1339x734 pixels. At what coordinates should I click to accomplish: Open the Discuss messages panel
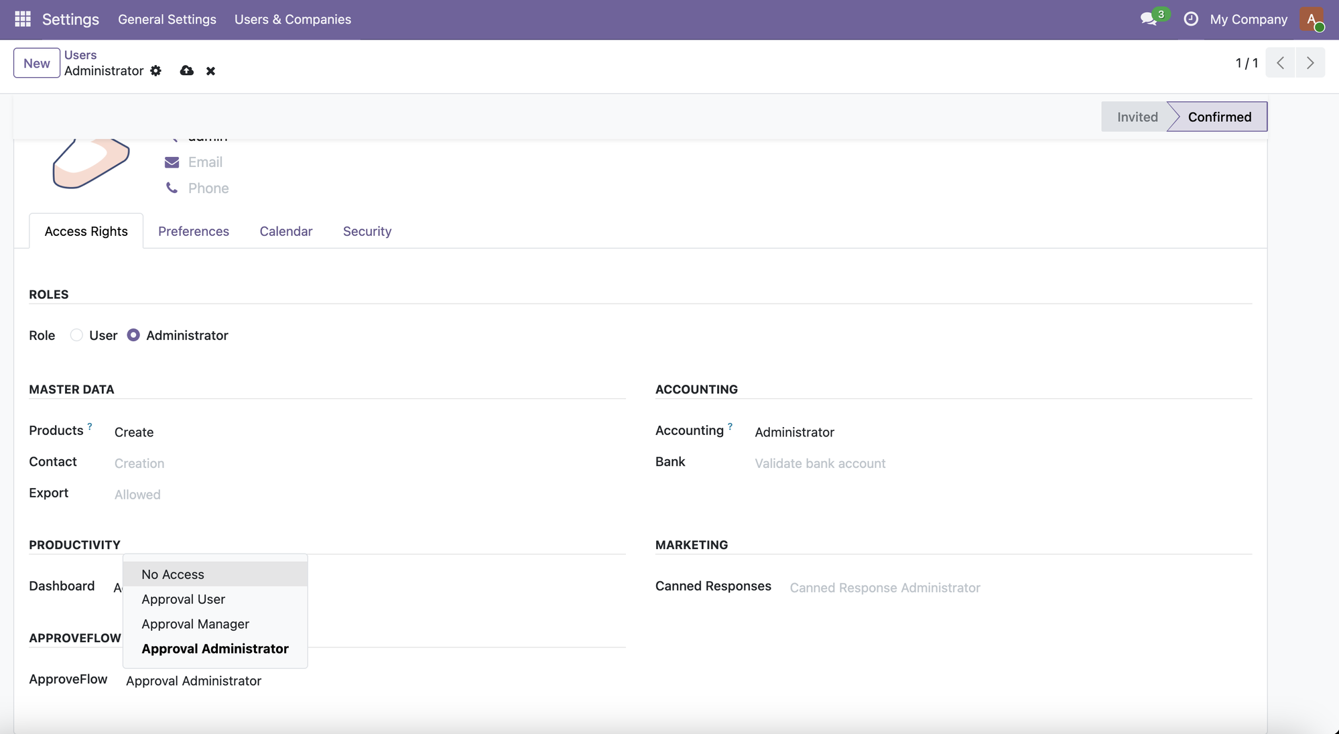pos(1149,19)
